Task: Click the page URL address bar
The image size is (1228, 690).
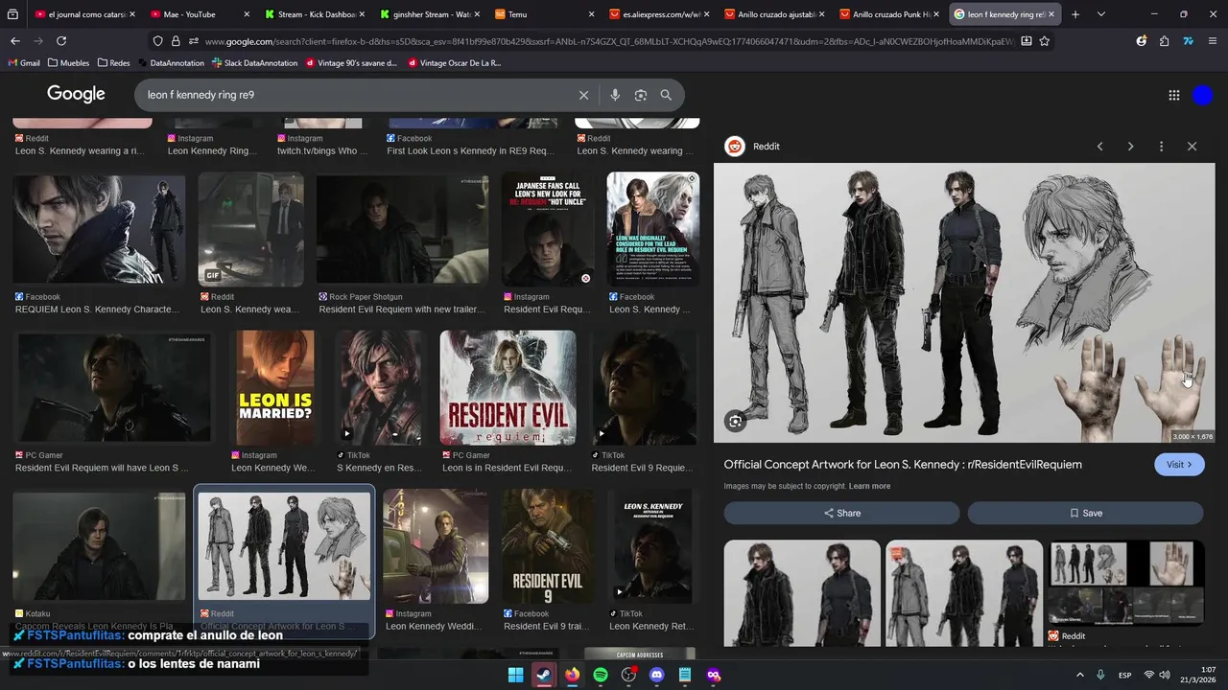Action: point(609,41)
